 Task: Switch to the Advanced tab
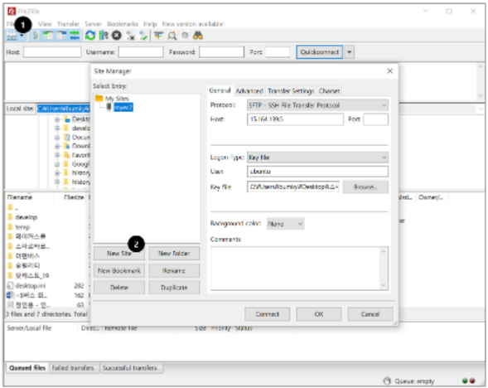(x=249, y=91)
